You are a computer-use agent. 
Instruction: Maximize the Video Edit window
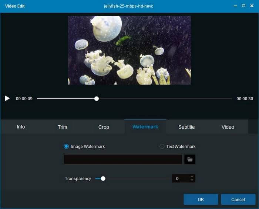coord(243,6)
